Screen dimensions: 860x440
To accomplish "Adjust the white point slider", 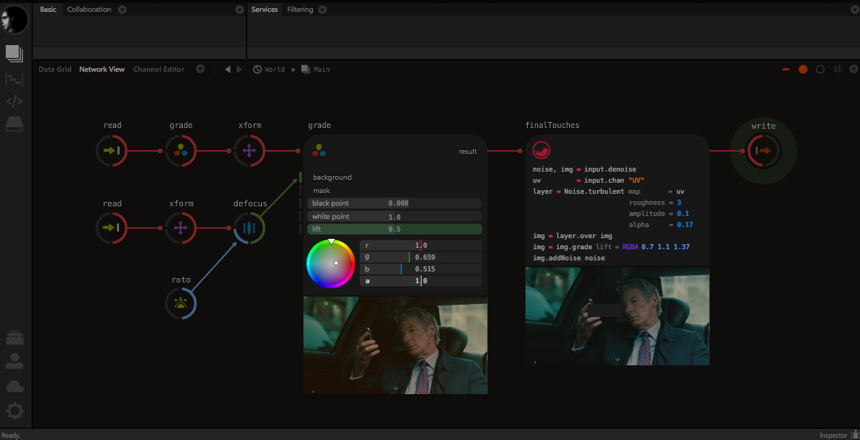I will pos(394,217).
